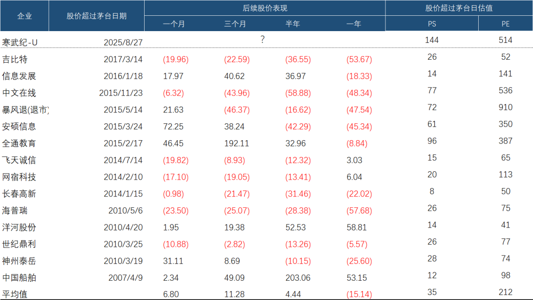Select the 暴风退(退市) company name

[x=26, y=110]
